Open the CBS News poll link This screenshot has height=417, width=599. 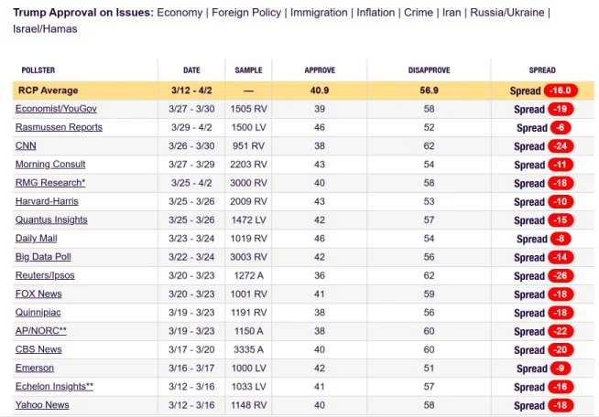coord(38,349)
